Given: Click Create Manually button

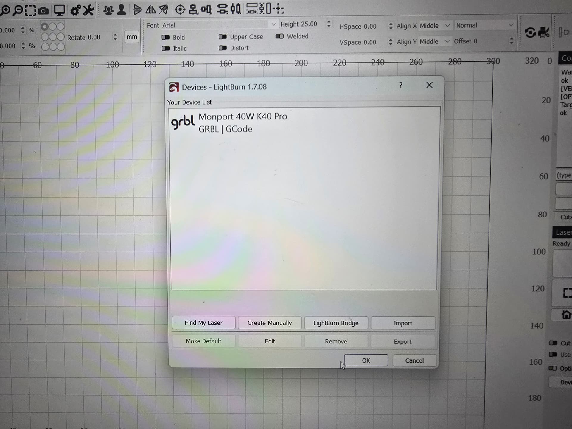Looking at the screenshot, I should [x=270, y=323].
